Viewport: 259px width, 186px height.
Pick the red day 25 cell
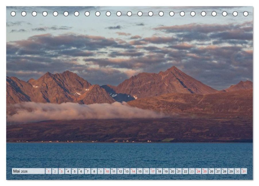tap(205, 171)
